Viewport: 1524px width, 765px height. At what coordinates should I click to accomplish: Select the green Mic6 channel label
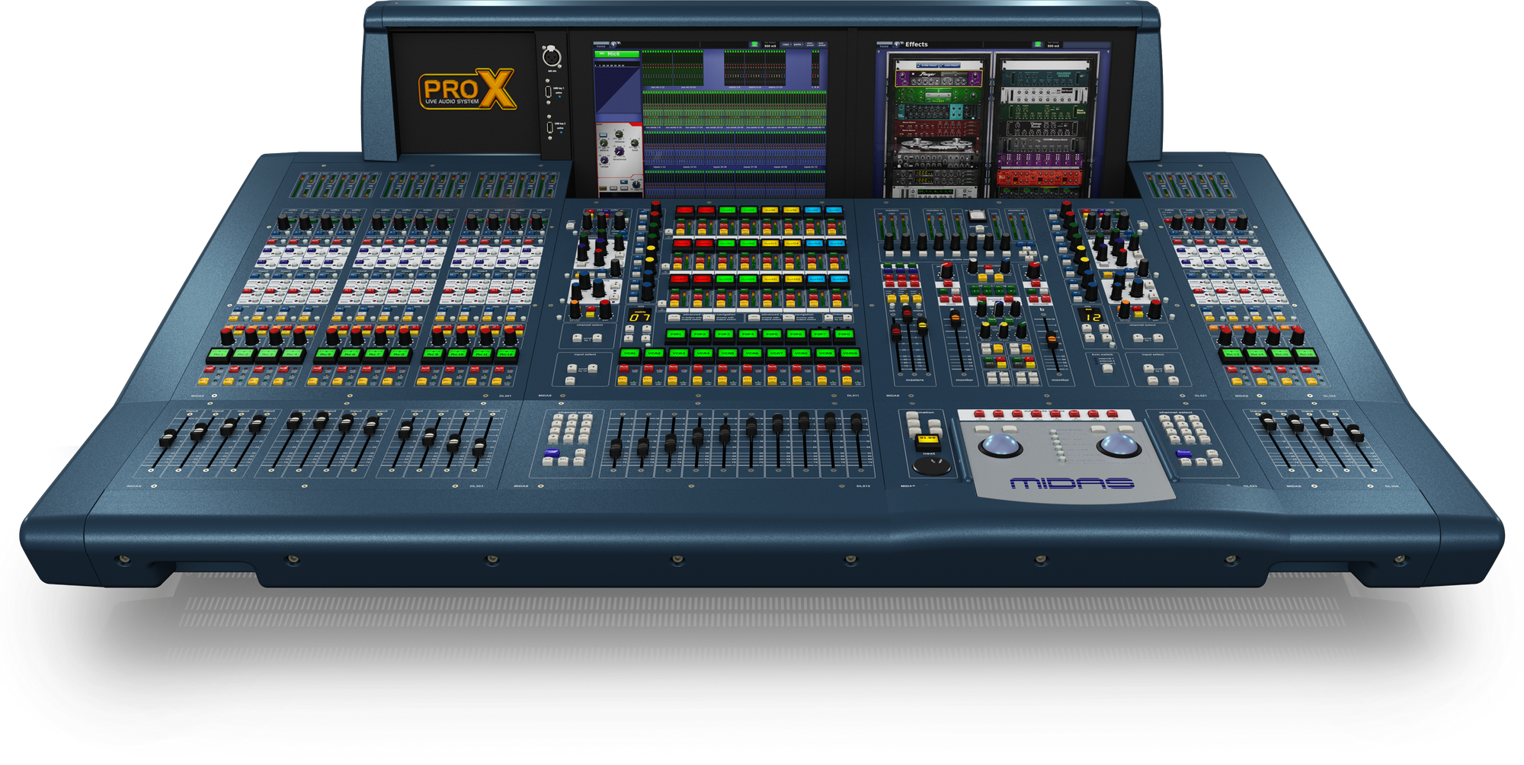[x=617, y=55]
